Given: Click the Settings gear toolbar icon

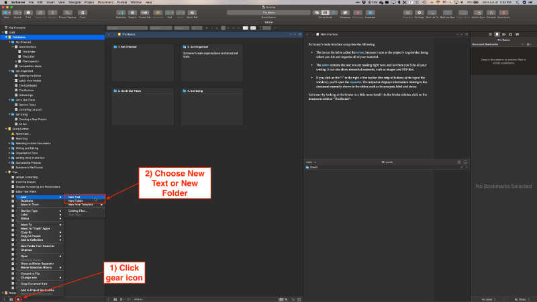Looking at the screenshot, I should 420,13.
